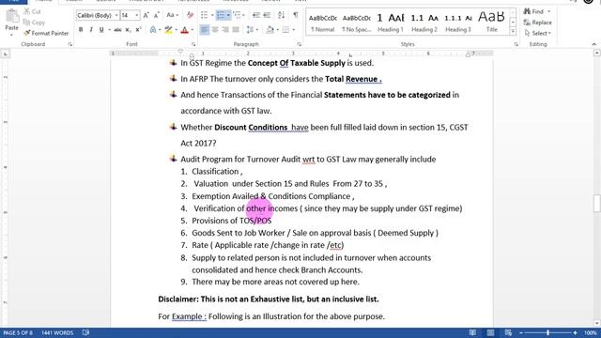Image resolution: width=601 pixels, height=338 pixels.
Task: Open the Find dropdown arrow
Action: point(548,12)
